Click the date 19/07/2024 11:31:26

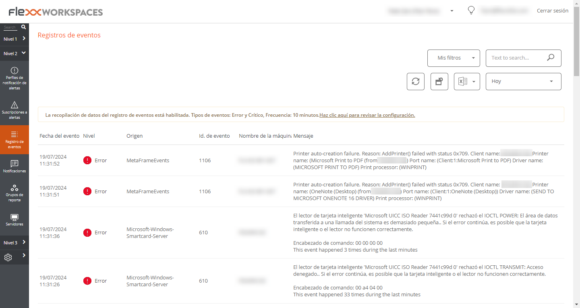pyautogui.click(x=53, y=281)
